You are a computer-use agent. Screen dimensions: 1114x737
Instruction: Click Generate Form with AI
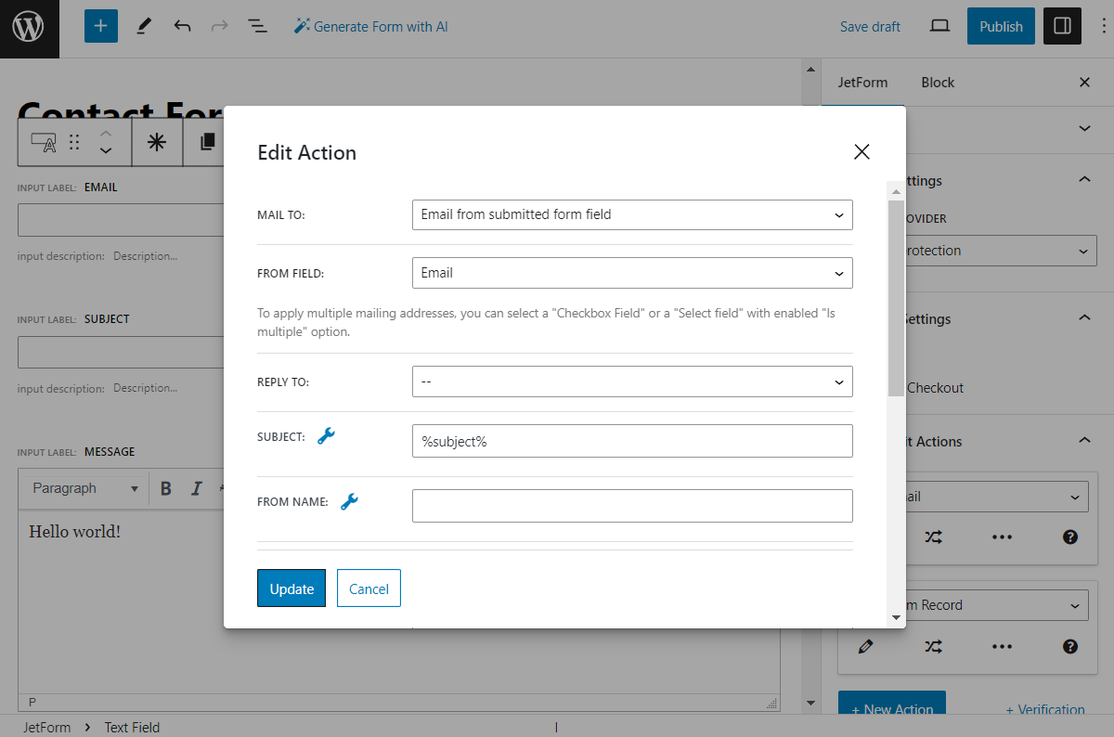click(371, 27)
